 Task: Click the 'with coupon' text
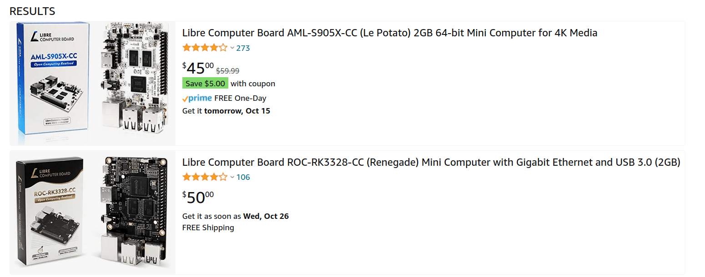[x=253, y=84]
